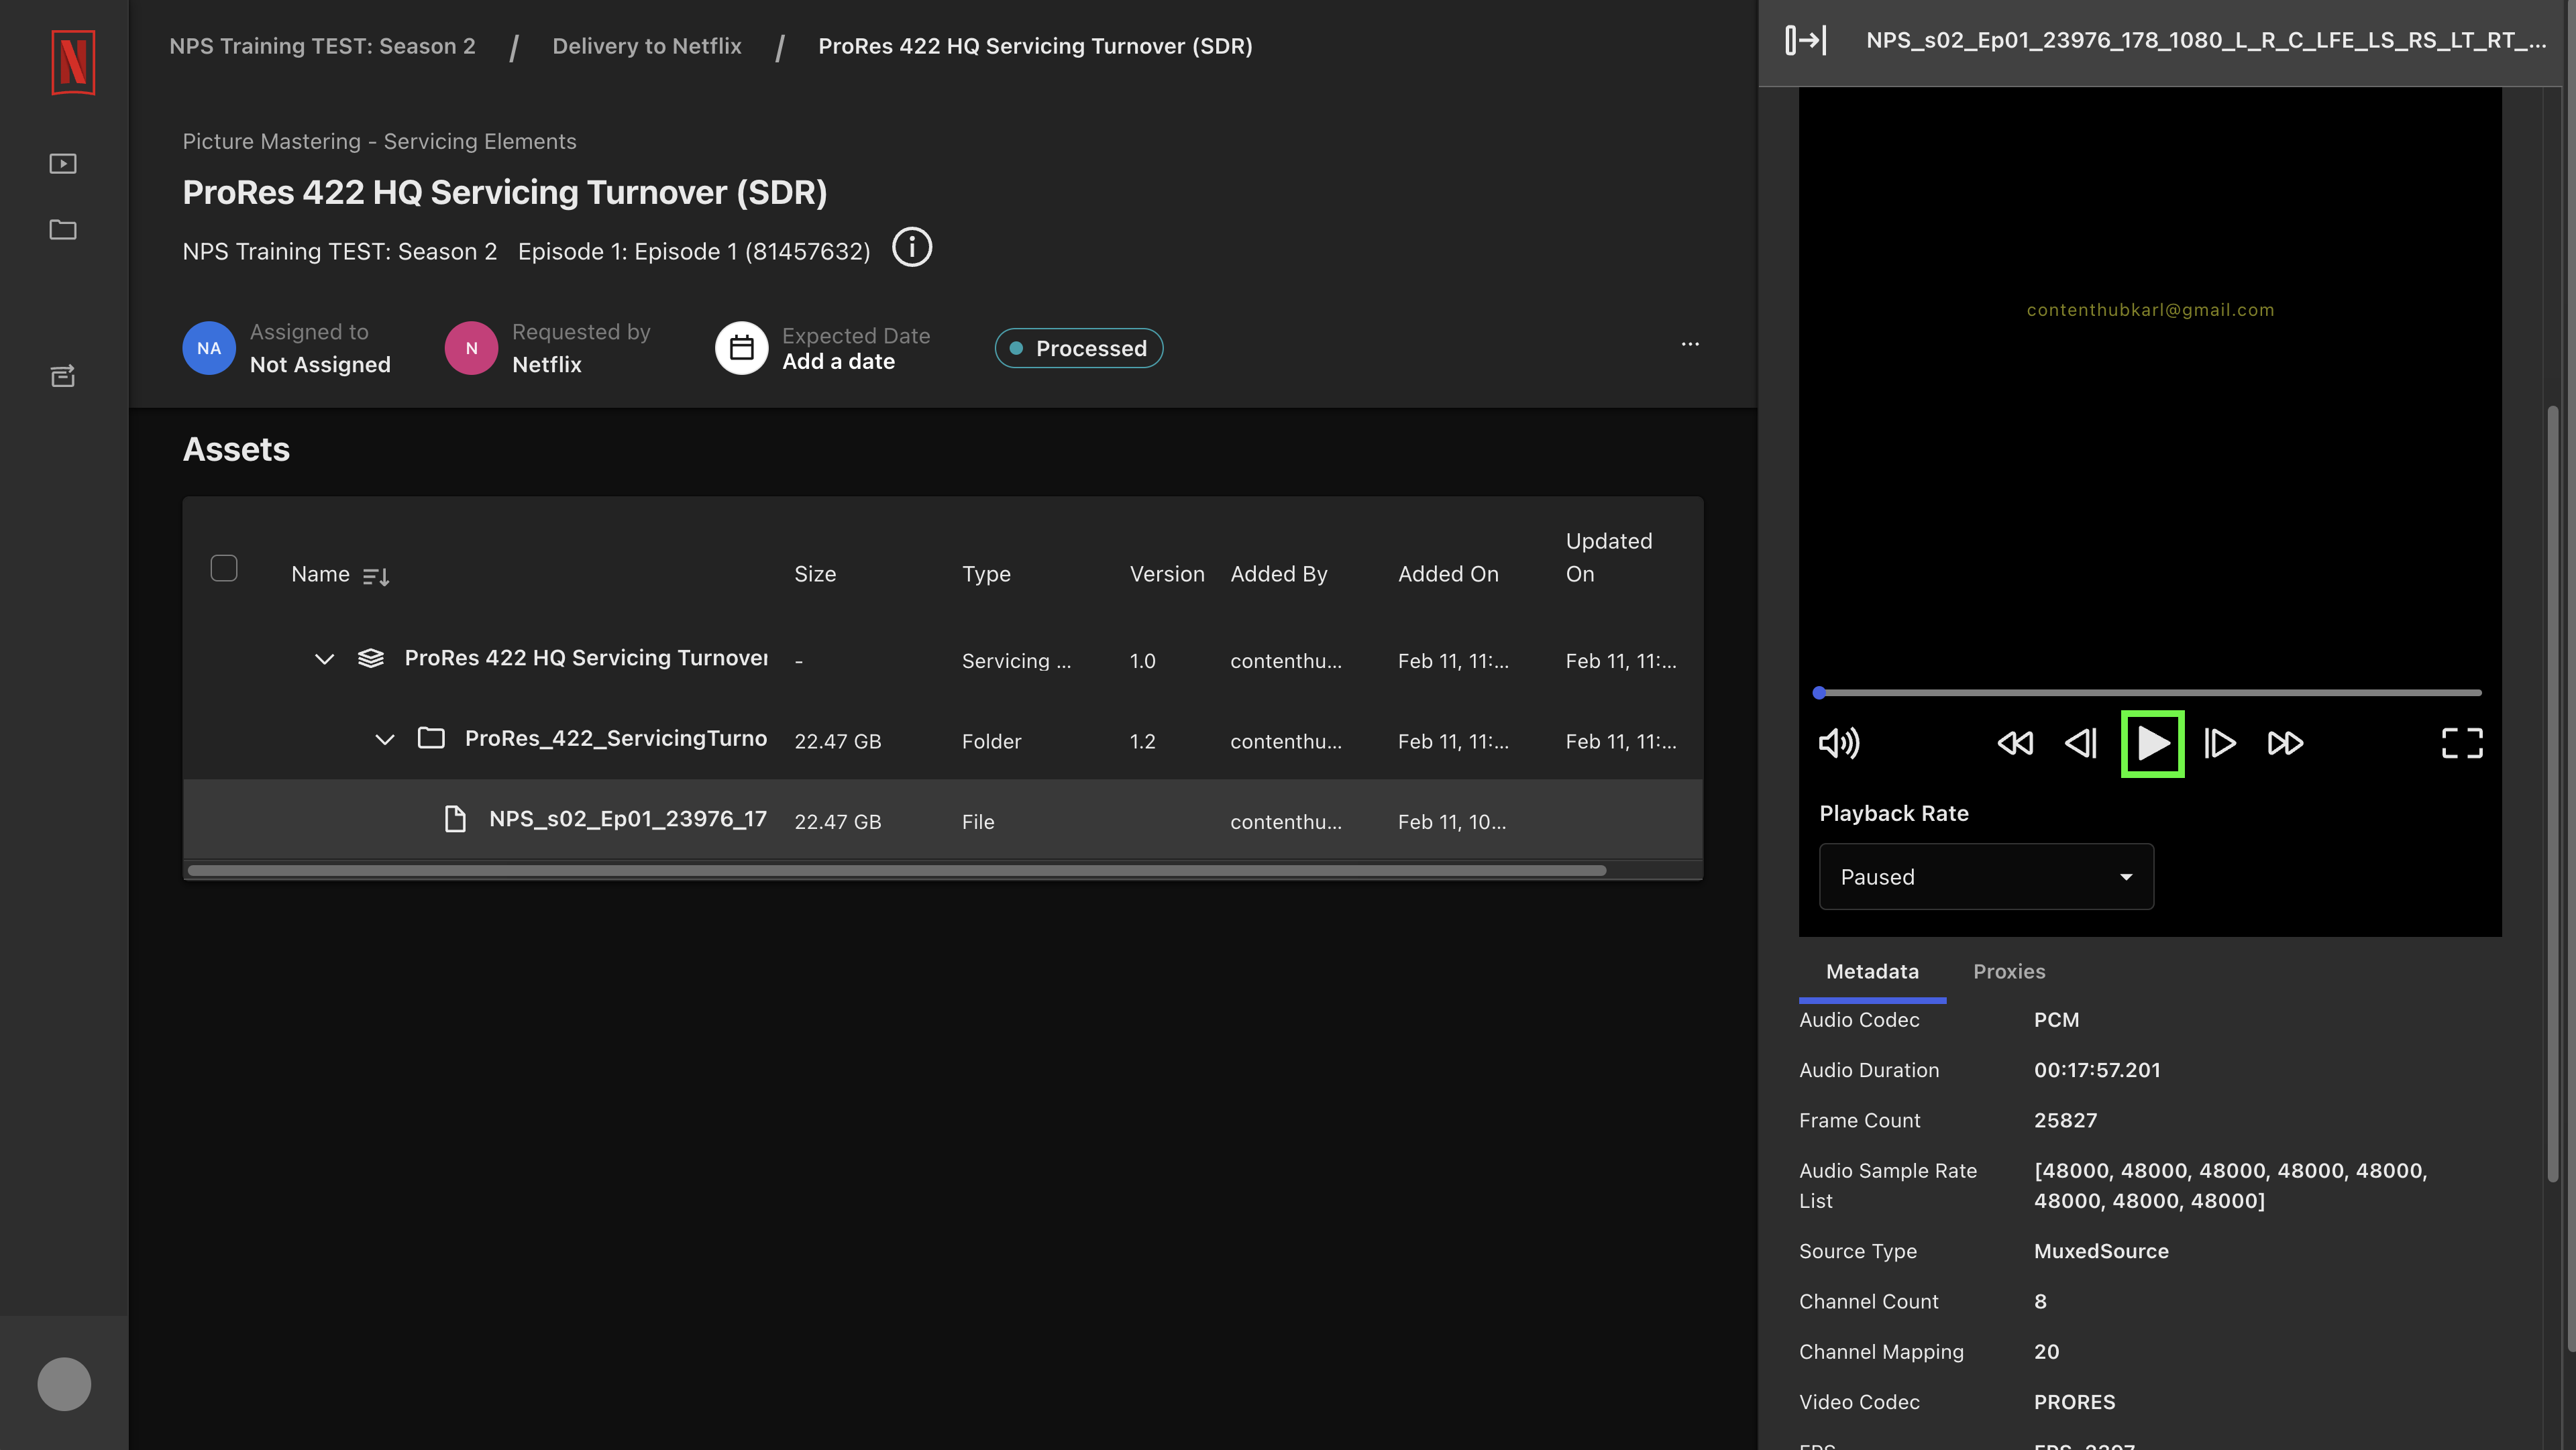Click the layers icon of ProRes 422 HQ row
This screenshot has height=1450, width=2576.
(371, 658)
